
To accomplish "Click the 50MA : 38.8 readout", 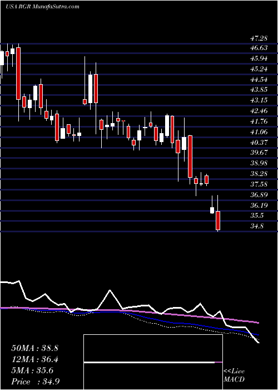I will click(x=34, y=348).
